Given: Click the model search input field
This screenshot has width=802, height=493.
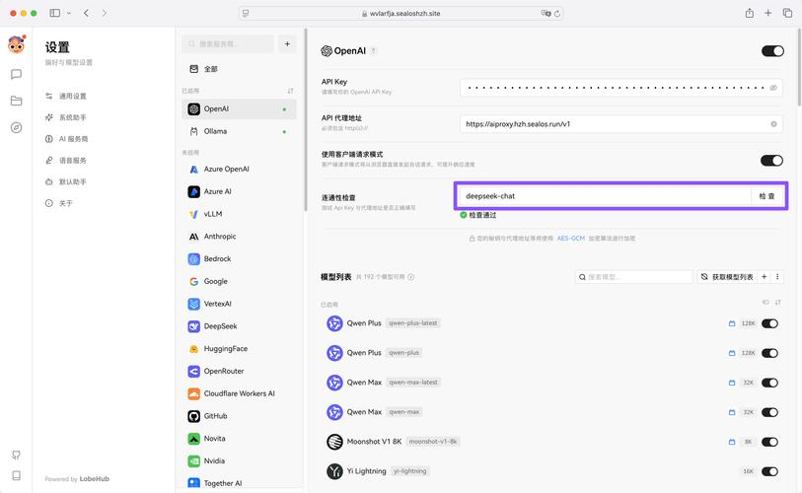Looking at the screenshot, I should click(634, 277).
